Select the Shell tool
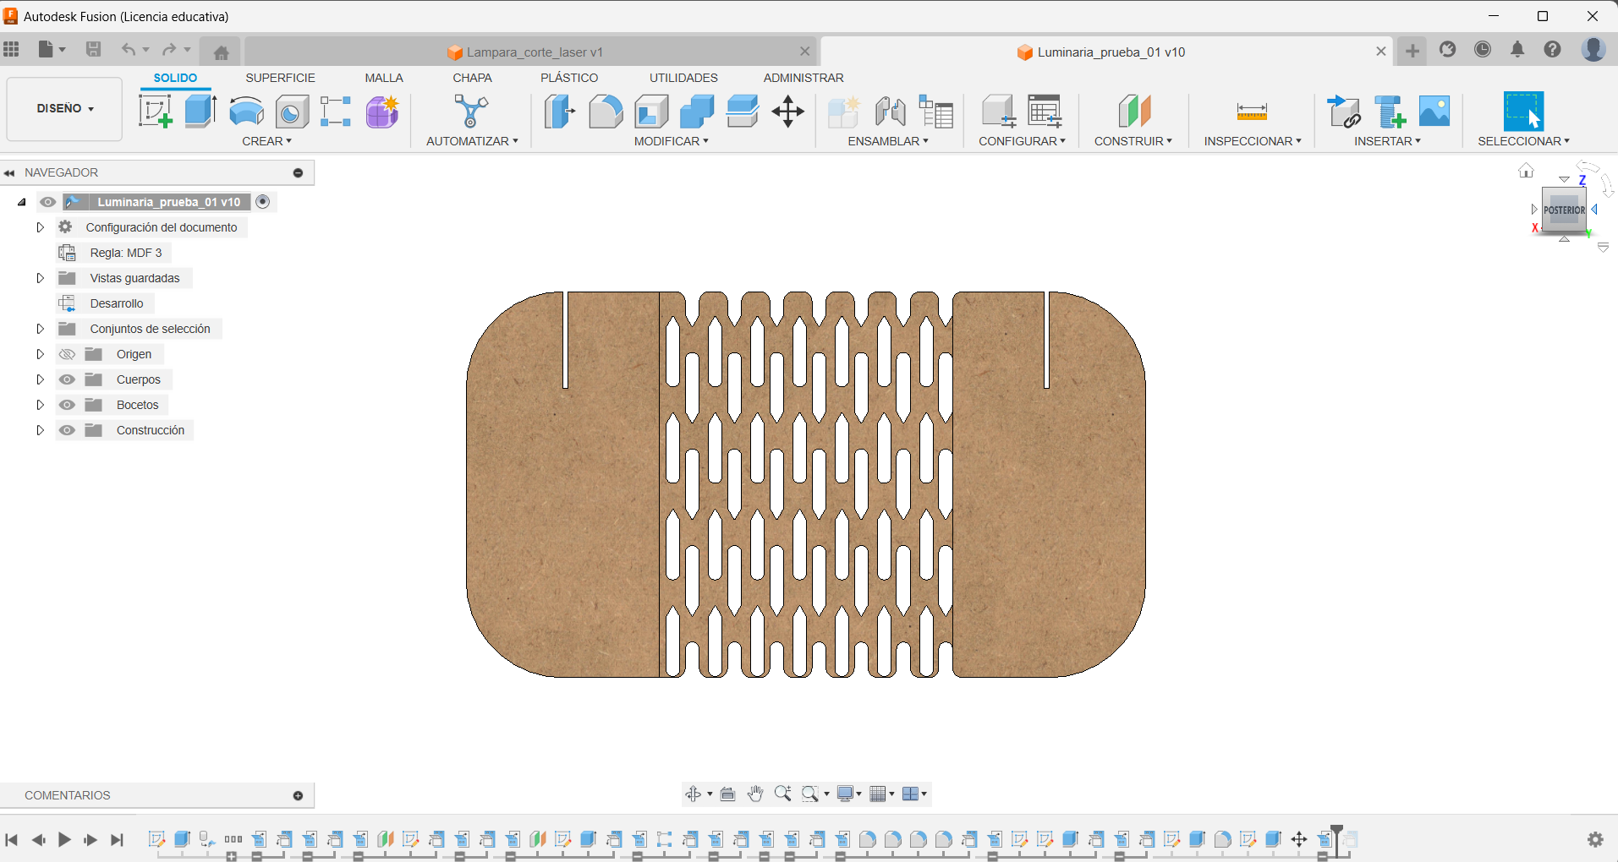Image resolution: width=1618 pixels, height=862 pixels. tap(651, 112)
